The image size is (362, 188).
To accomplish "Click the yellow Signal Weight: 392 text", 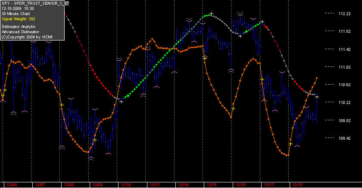I will pos(19,19).
